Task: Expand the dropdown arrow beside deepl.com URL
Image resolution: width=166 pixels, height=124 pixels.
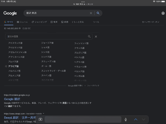Action: (x=44, y=114)
